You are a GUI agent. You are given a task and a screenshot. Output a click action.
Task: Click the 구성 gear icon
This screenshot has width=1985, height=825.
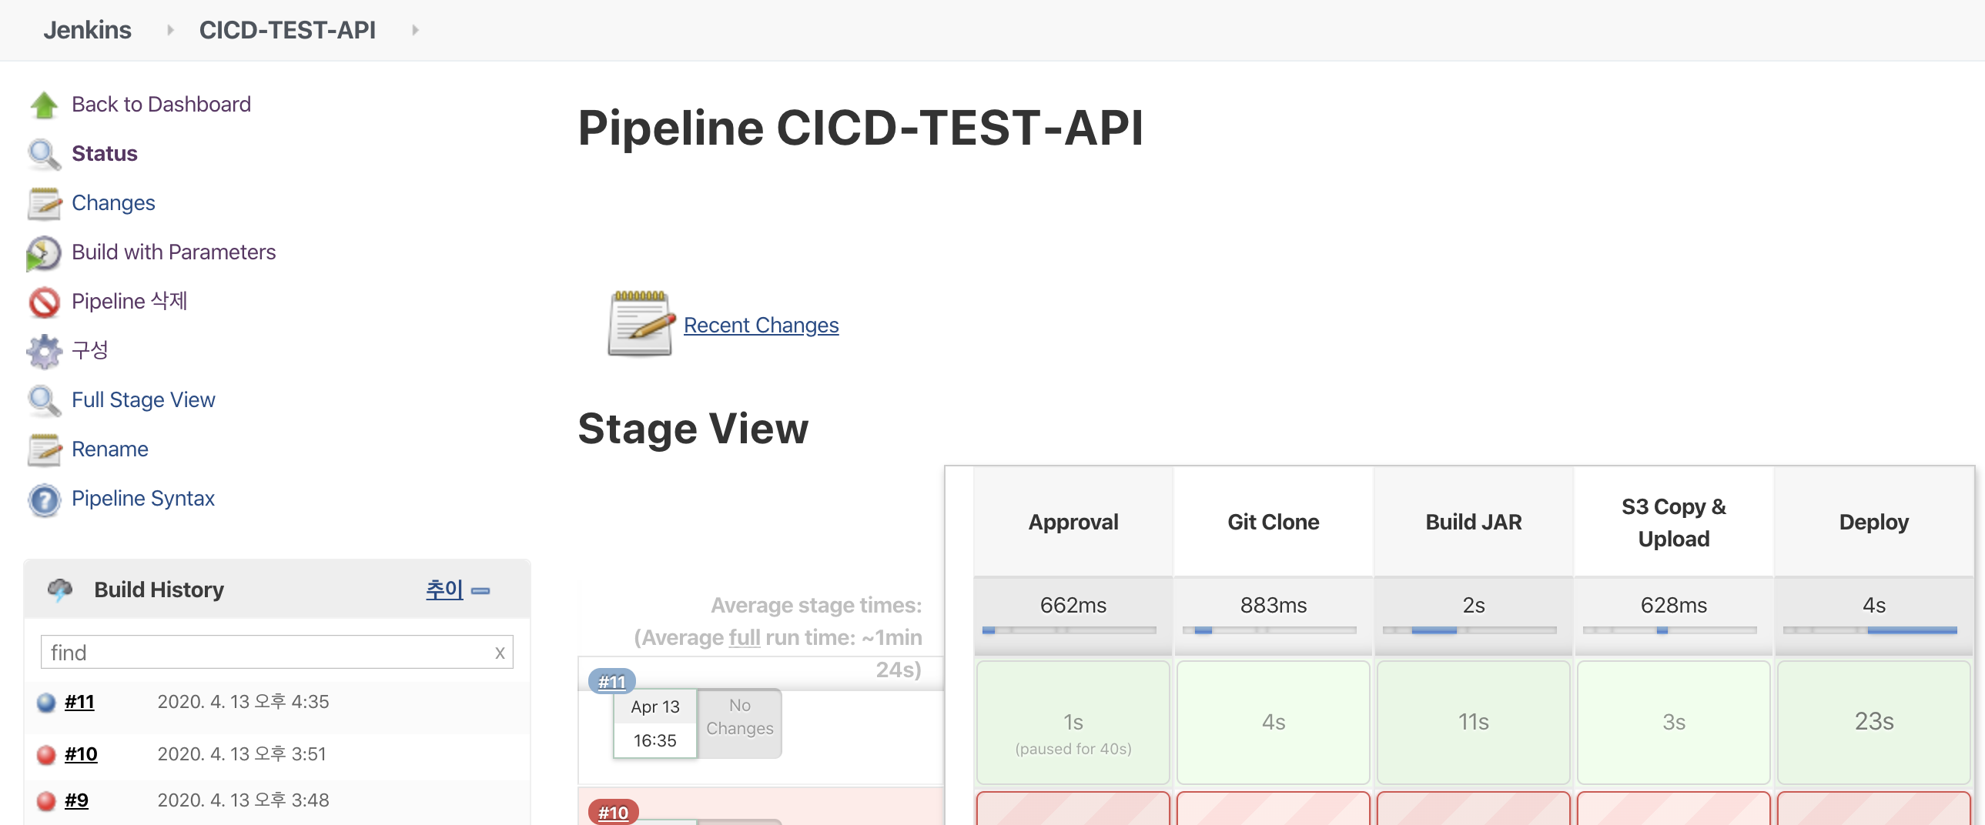pos(44,351)
